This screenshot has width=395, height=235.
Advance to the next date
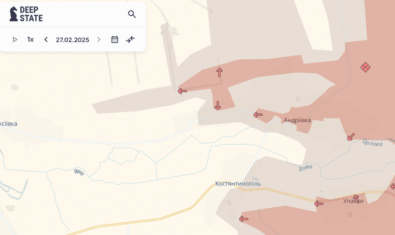(x=99, y=40)
